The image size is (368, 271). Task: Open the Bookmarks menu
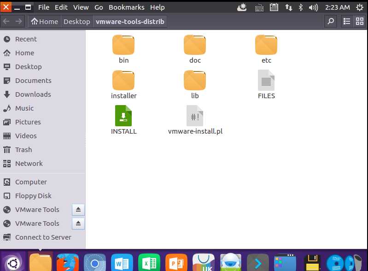click(126, 7)
